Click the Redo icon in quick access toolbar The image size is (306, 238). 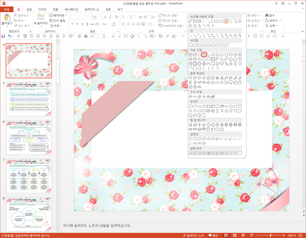19,36
